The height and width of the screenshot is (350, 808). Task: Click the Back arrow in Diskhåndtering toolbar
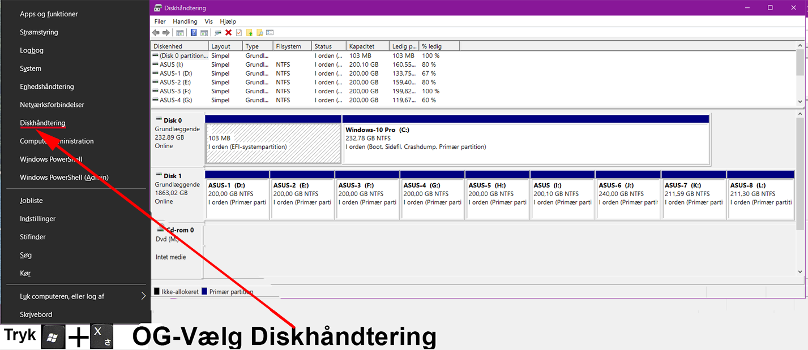tap(156, 33)
